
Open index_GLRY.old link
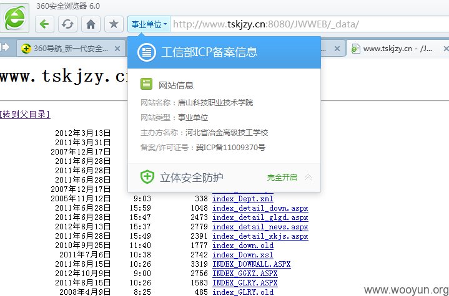click(x=242, y=292)
